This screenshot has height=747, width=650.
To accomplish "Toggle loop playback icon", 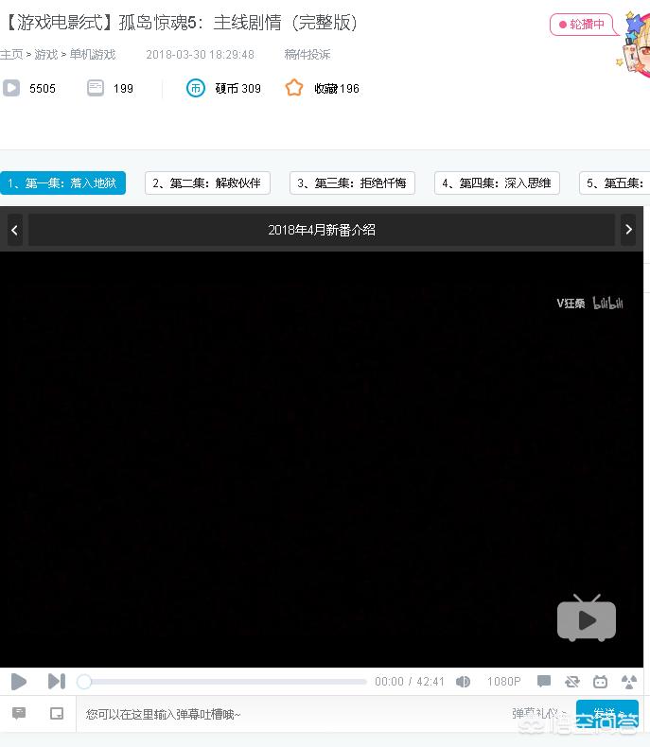I will (x=571, y=682).
